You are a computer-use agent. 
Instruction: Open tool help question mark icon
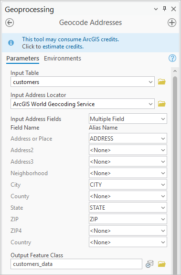pyautogui.click(x=172, y=58)
